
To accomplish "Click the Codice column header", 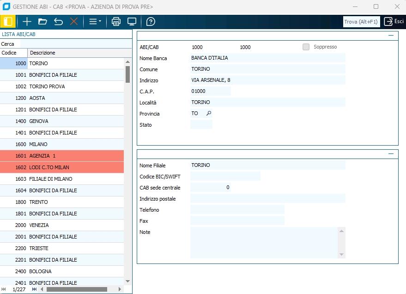I will [x=14, y=53].
